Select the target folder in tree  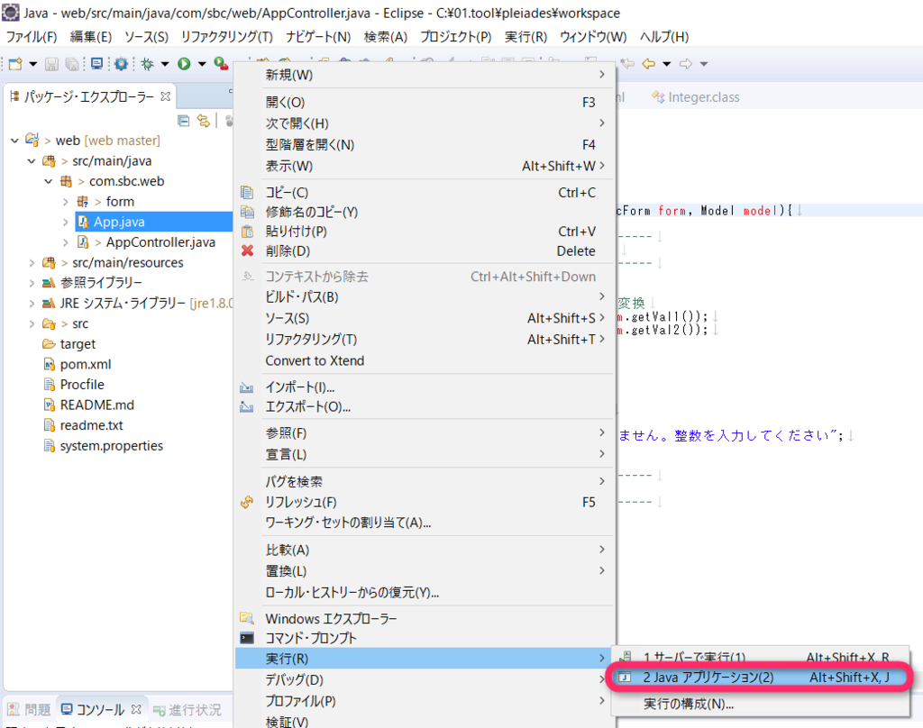78,344
